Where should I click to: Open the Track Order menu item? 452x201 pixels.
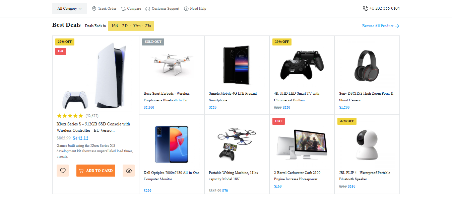[x=107, y=9]
